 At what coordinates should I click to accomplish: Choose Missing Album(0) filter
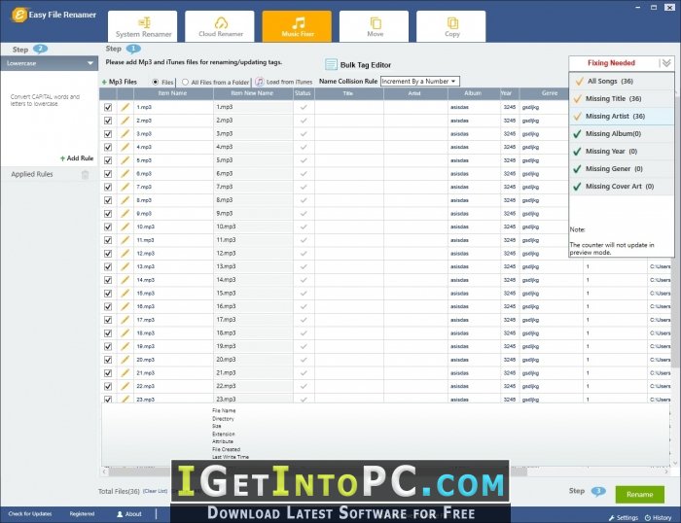click(x=621, y=134)
